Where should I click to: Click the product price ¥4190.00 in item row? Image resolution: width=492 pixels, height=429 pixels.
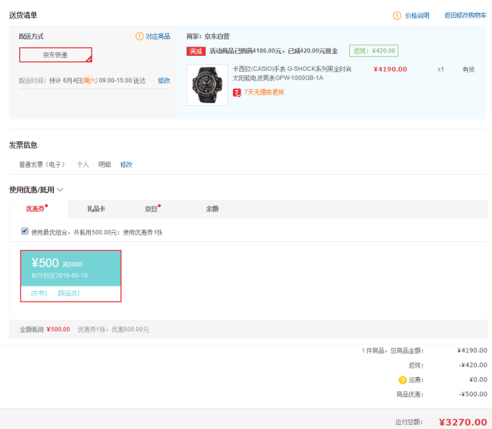pos(390,69)
